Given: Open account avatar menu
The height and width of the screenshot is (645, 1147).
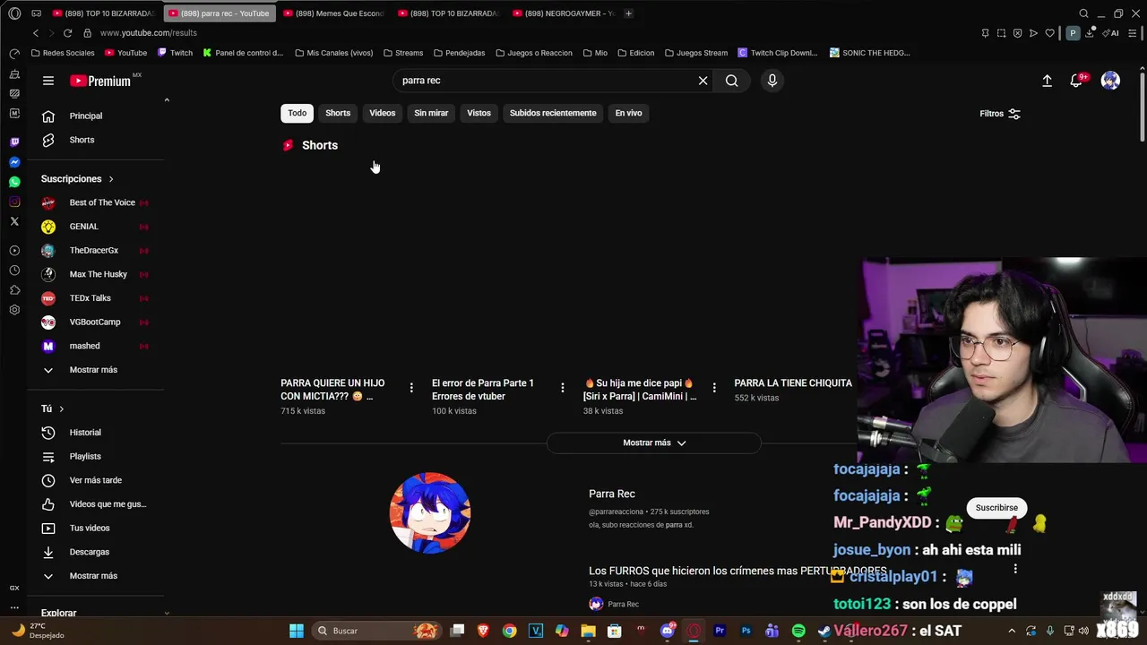Looking at the screenshot, I should point(1110,81).
